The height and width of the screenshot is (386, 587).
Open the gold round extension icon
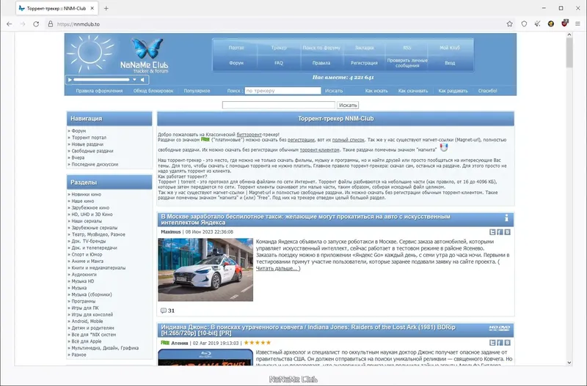pos(551,24)
